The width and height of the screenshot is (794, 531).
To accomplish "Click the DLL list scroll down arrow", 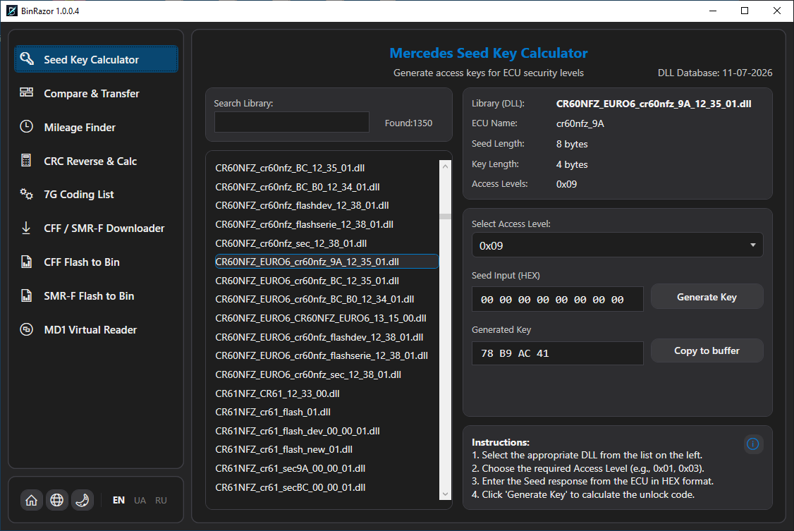I will 446,494.
